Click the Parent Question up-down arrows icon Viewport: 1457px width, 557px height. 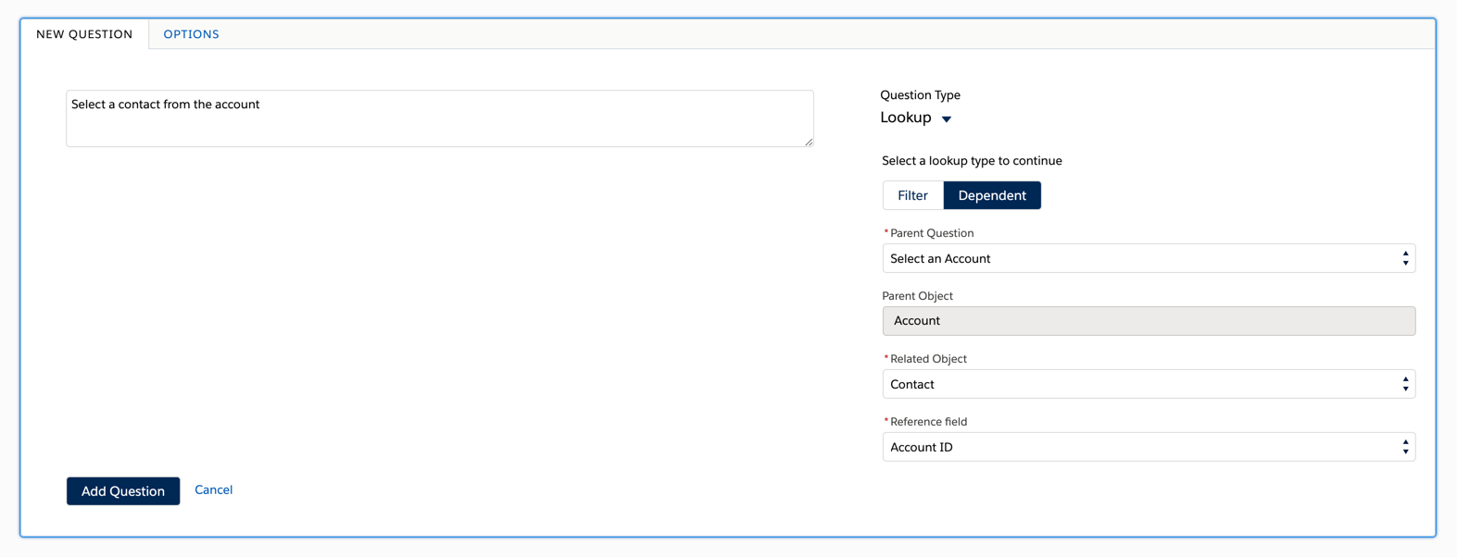click(x=1405, y=259)
